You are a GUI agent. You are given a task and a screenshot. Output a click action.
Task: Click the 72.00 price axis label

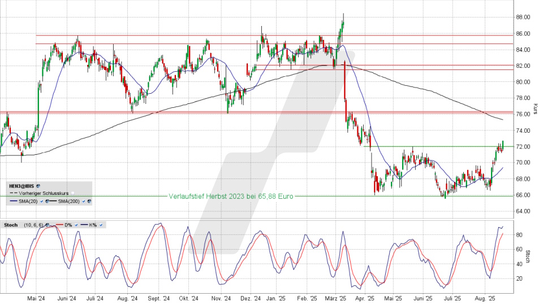coord(523,147)
